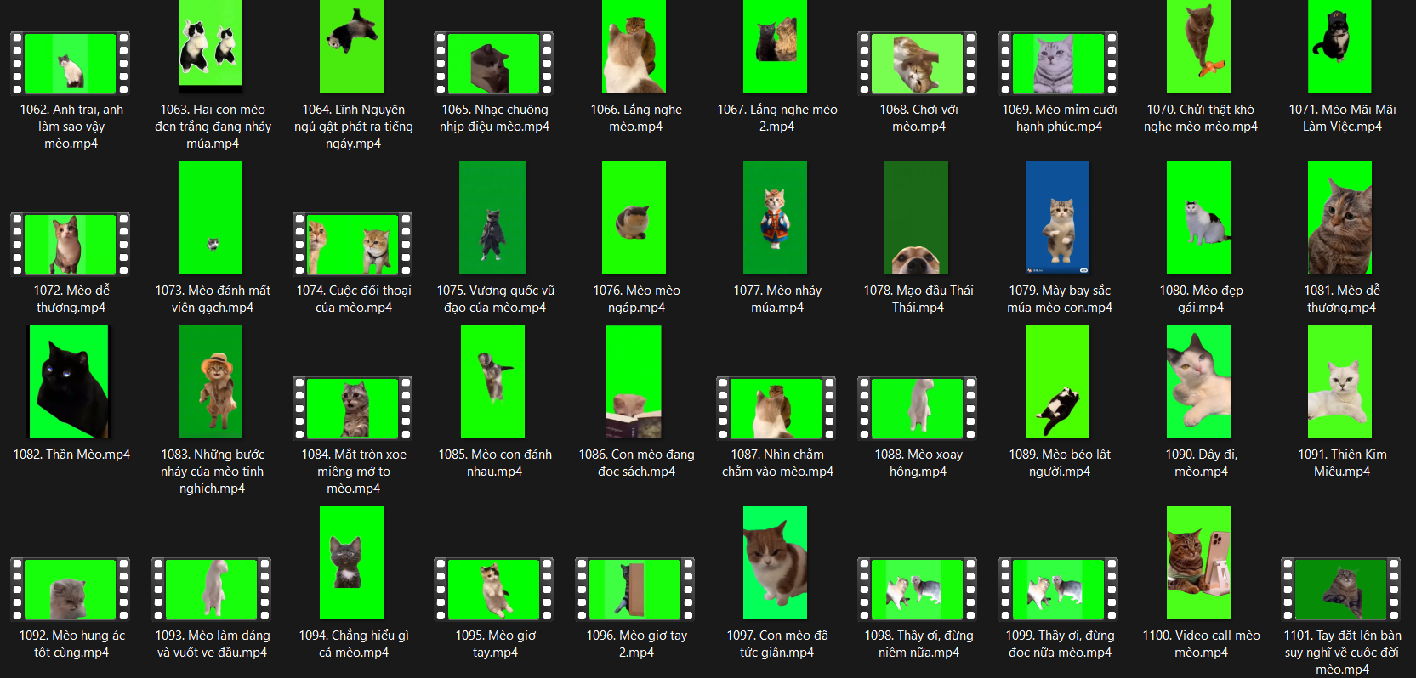Select the 1062 Anh trai video thumbnail
This screenshot has height=678, width=1416.
pos(70,63)
